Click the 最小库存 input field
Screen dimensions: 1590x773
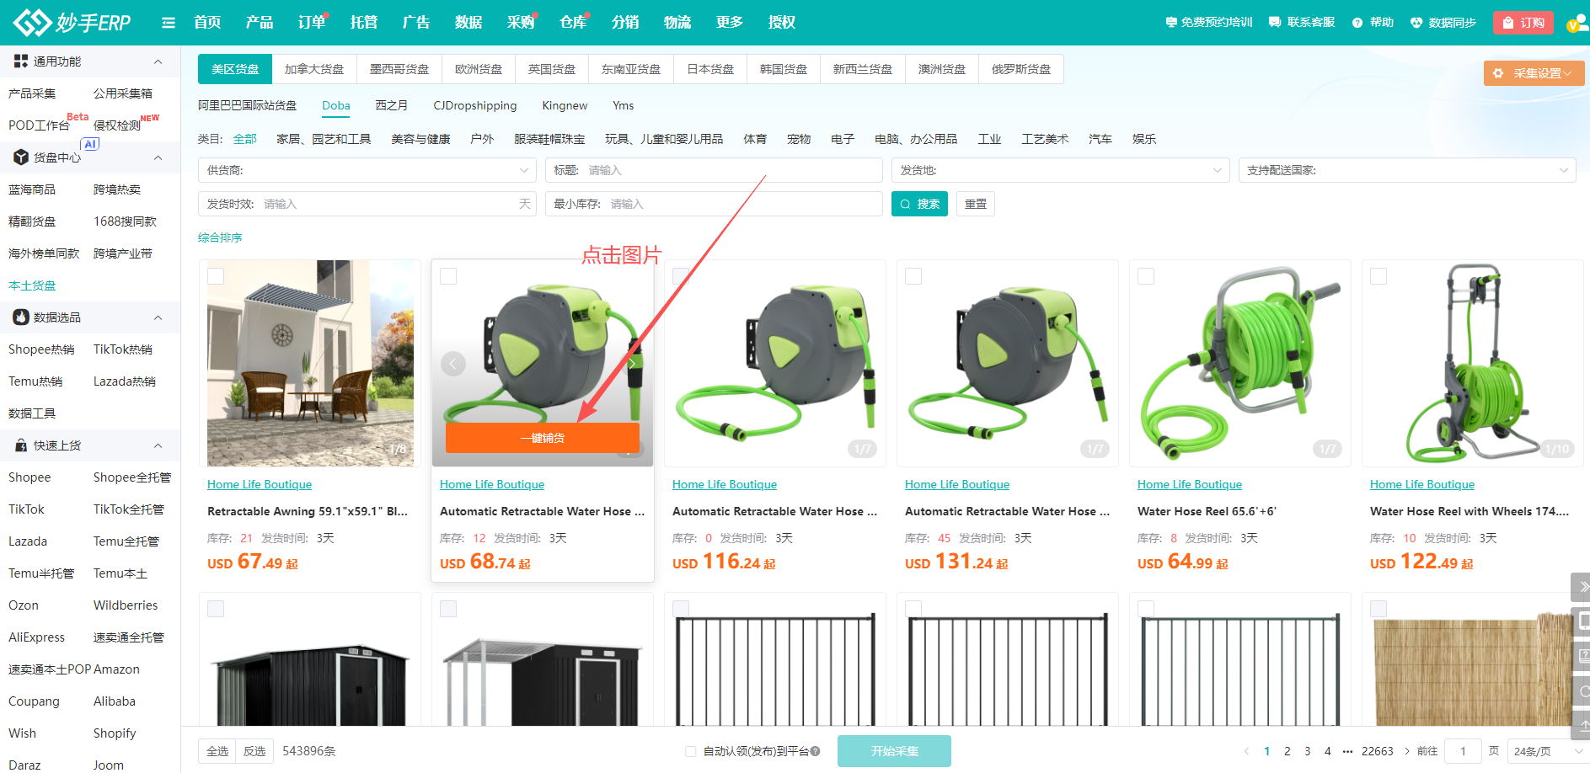tap(714, 204)
